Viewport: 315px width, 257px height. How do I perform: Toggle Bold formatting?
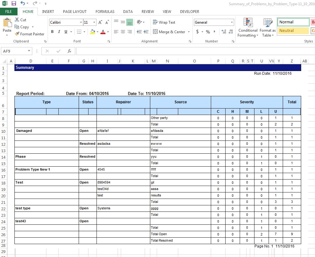[x=52, y=32]
